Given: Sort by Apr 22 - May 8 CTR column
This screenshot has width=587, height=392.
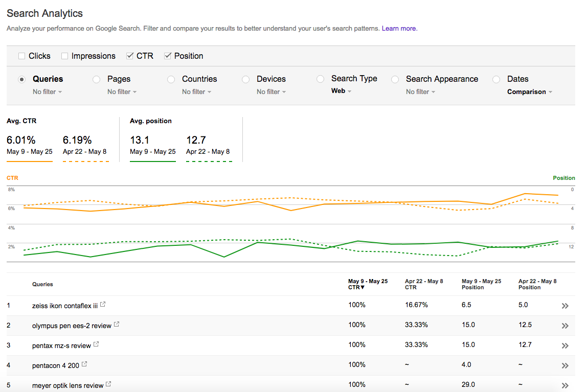Looking at the screenshot, I should pyautogui.click(x=424, y=284).
